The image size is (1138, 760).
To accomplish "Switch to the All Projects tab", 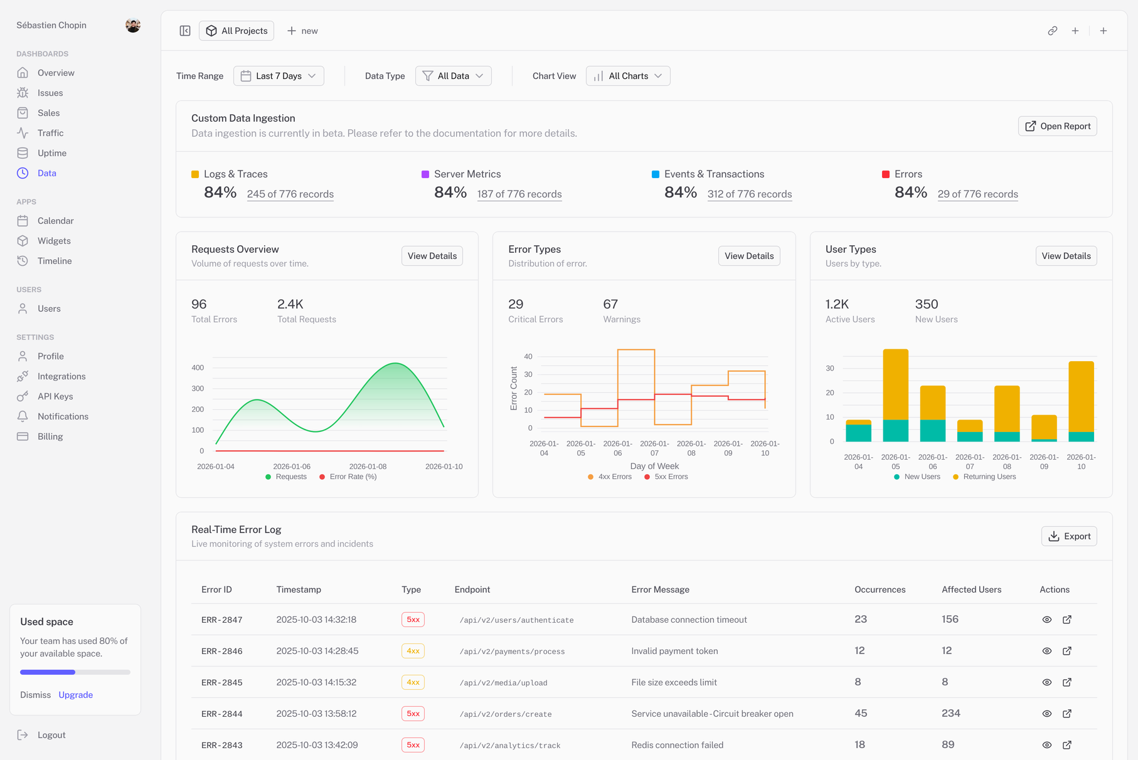I will pos(237,31).
